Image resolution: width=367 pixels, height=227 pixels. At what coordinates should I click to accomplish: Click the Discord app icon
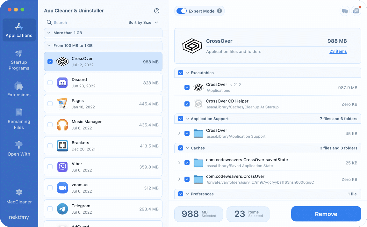[62, 83]
